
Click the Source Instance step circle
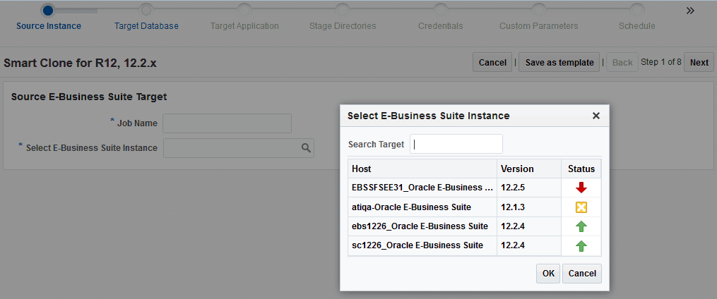click(x=48, y=10)
